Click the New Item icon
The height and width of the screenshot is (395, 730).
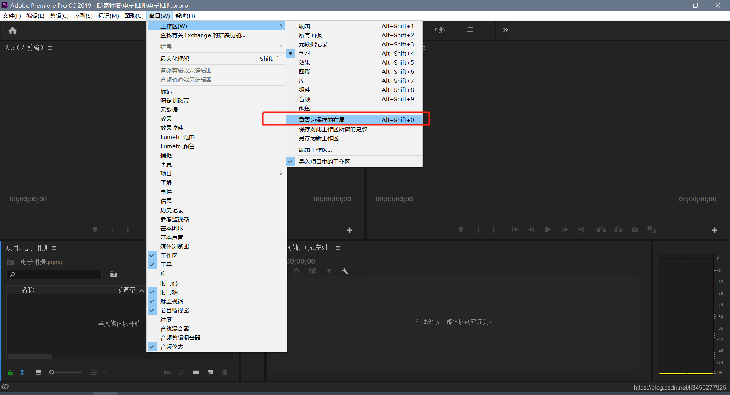210,373
